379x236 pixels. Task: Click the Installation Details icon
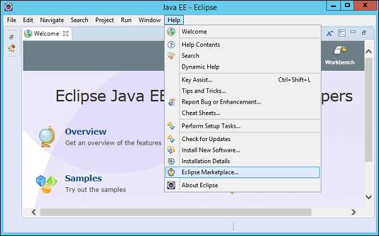click(171, 161)
